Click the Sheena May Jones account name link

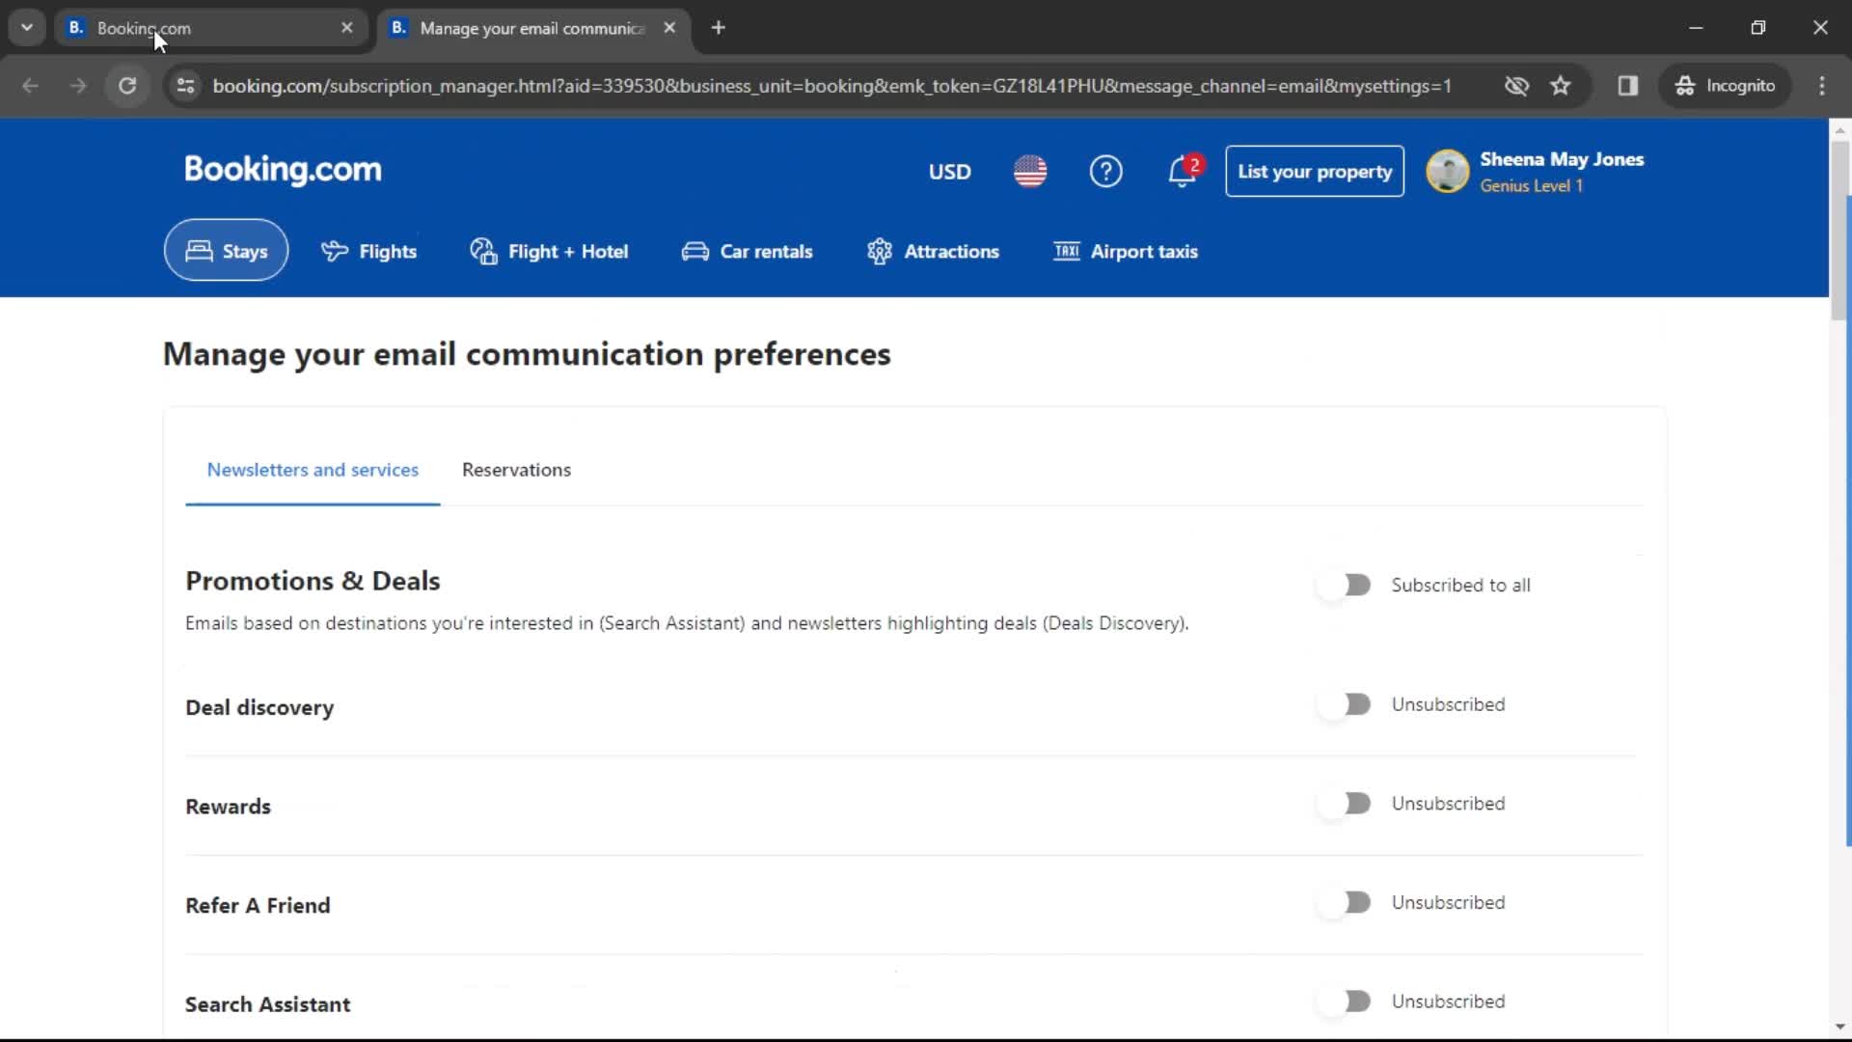coord(1562,159)
